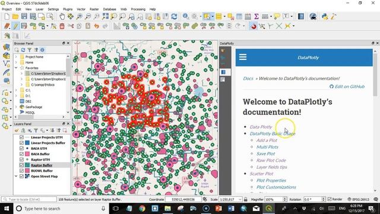Image resolution: width=380 pixels, height=214 pixels.
Task: Toggle Open Street Map layer visibility
Action: click(21, 177)
